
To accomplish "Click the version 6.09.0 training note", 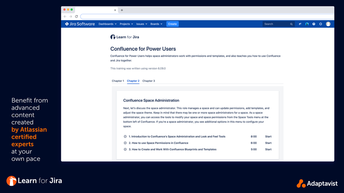I will pyautogui.click(x=138, y=69).
